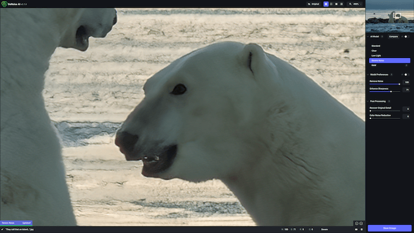Screen dimensions: 414x233
Task: Click the trash delete image icon
Action: point(361,229)
